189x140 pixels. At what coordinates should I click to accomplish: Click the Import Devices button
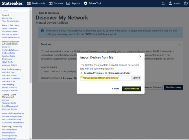coord(131,89)
